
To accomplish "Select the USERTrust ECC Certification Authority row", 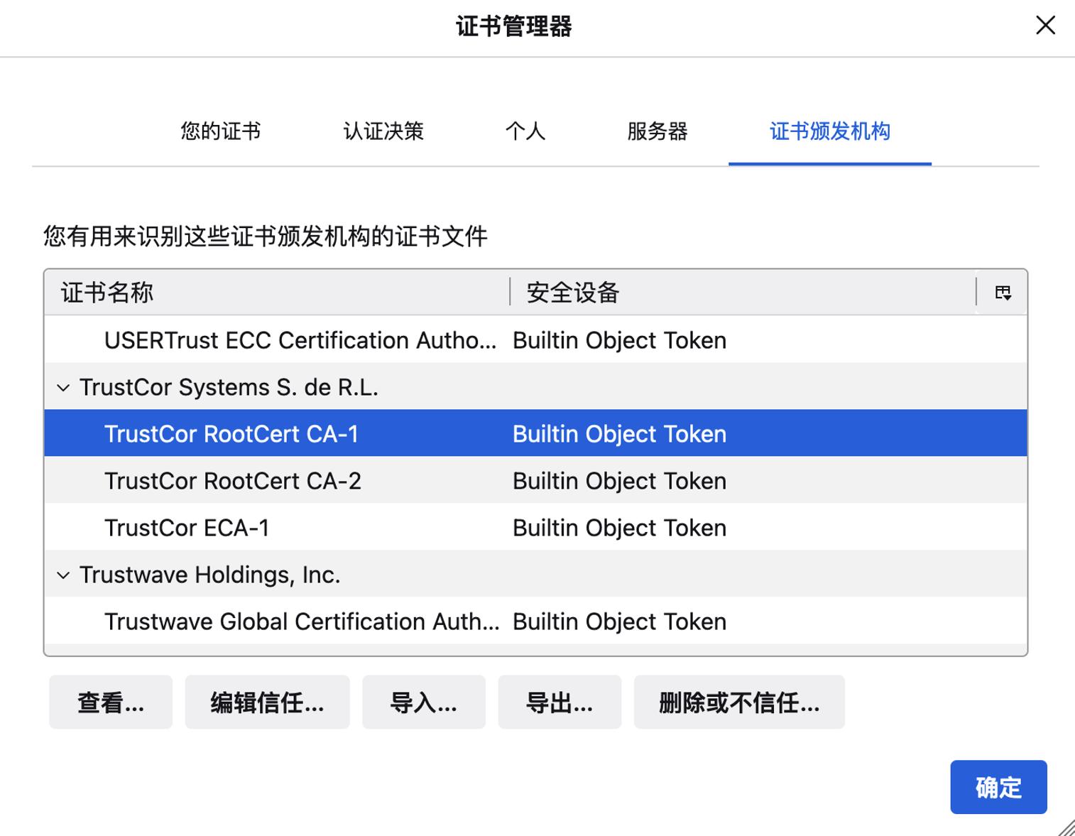I will click(535, 340).
